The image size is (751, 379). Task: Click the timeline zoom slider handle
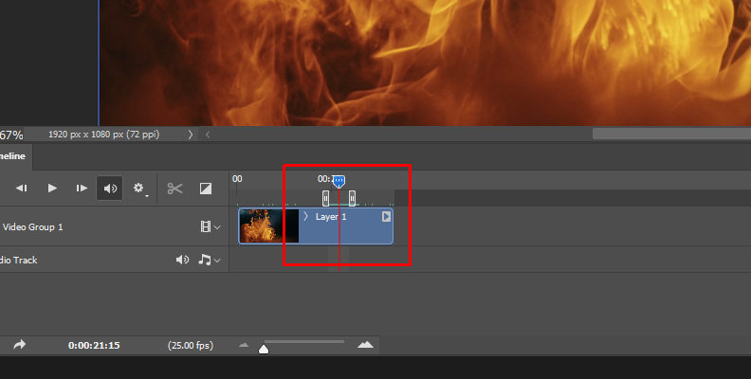point(265,350)
